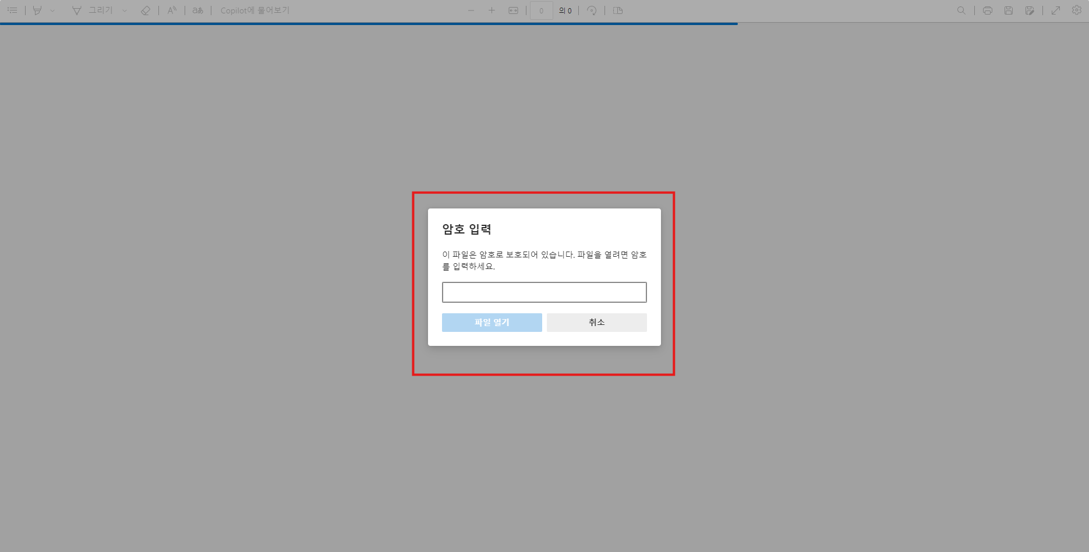Select the highlighter tool
This screenshot has width=1089, height=552.
tap(37, 10)
